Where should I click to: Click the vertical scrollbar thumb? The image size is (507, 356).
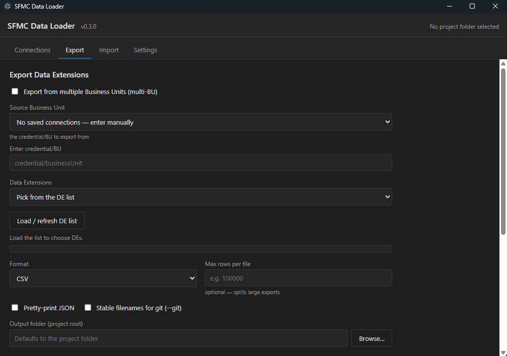503,151
